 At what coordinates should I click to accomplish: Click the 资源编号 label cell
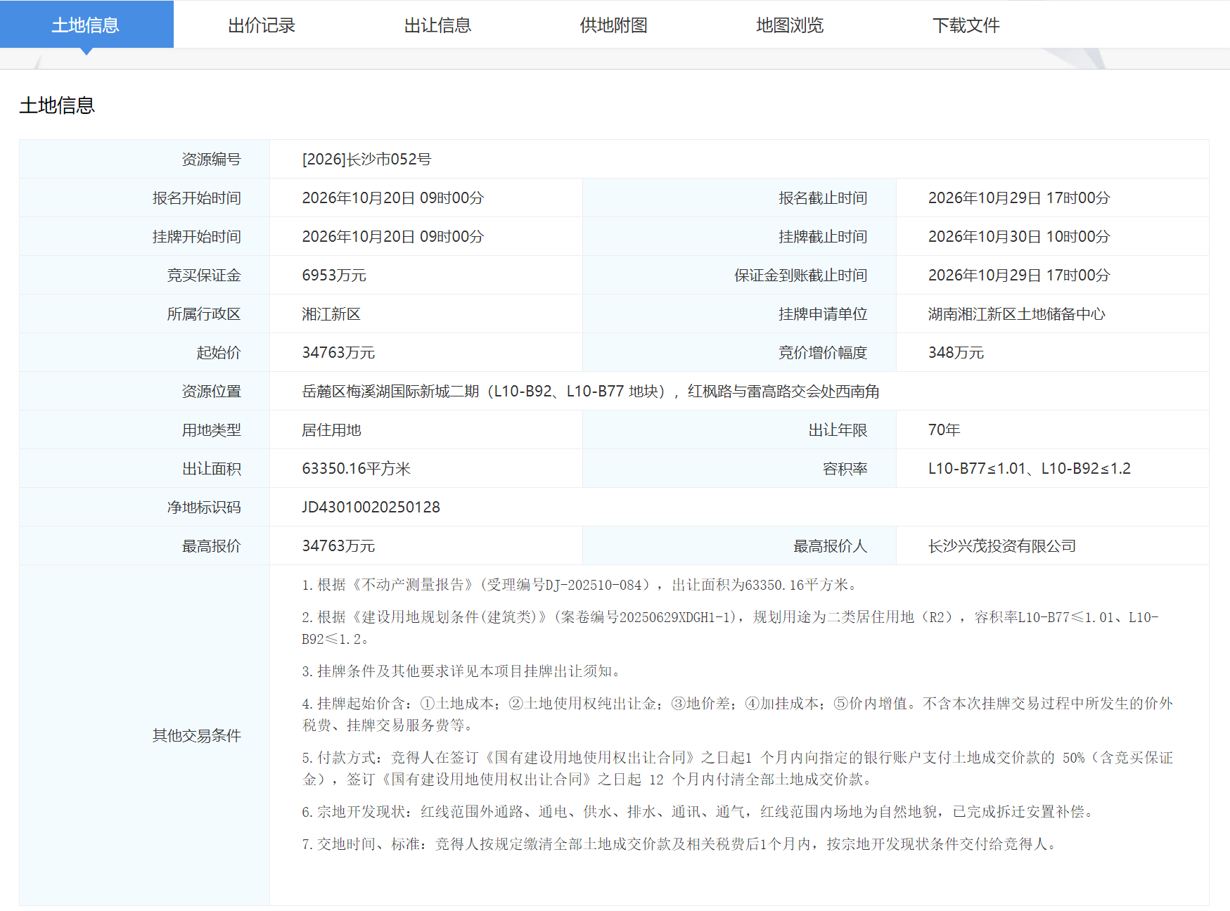(144, 160)
